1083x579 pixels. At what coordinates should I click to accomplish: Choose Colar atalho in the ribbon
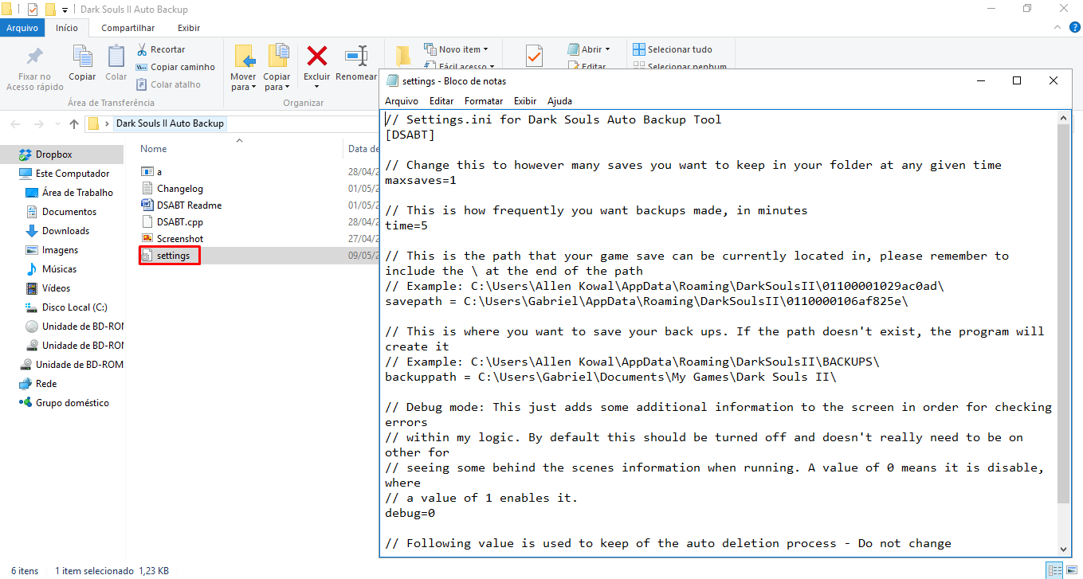point(168,84)
